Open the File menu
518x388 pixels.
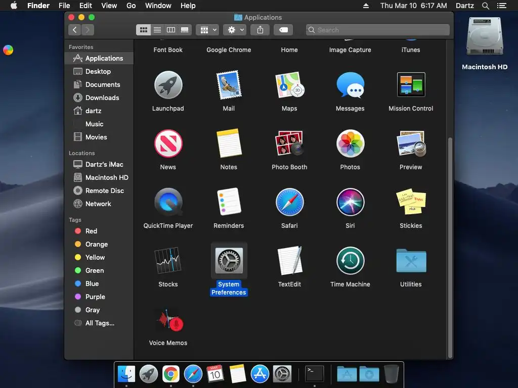pyautogui.click(x=64, y=6)
